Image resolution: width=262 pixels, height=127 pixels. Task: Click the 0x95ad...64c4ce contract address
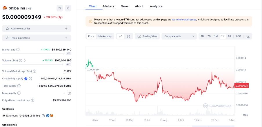pyautogui.click(x=30, y=116)
